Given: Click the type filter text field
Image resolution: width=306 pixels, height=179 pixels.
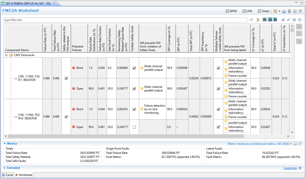Looking at the screenshot, I should coord(125,20).
